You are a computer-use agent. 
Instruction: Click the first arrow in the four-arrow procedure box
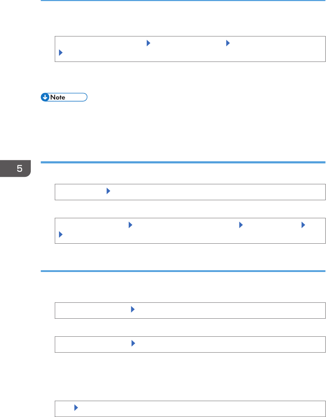coord(130,225)
